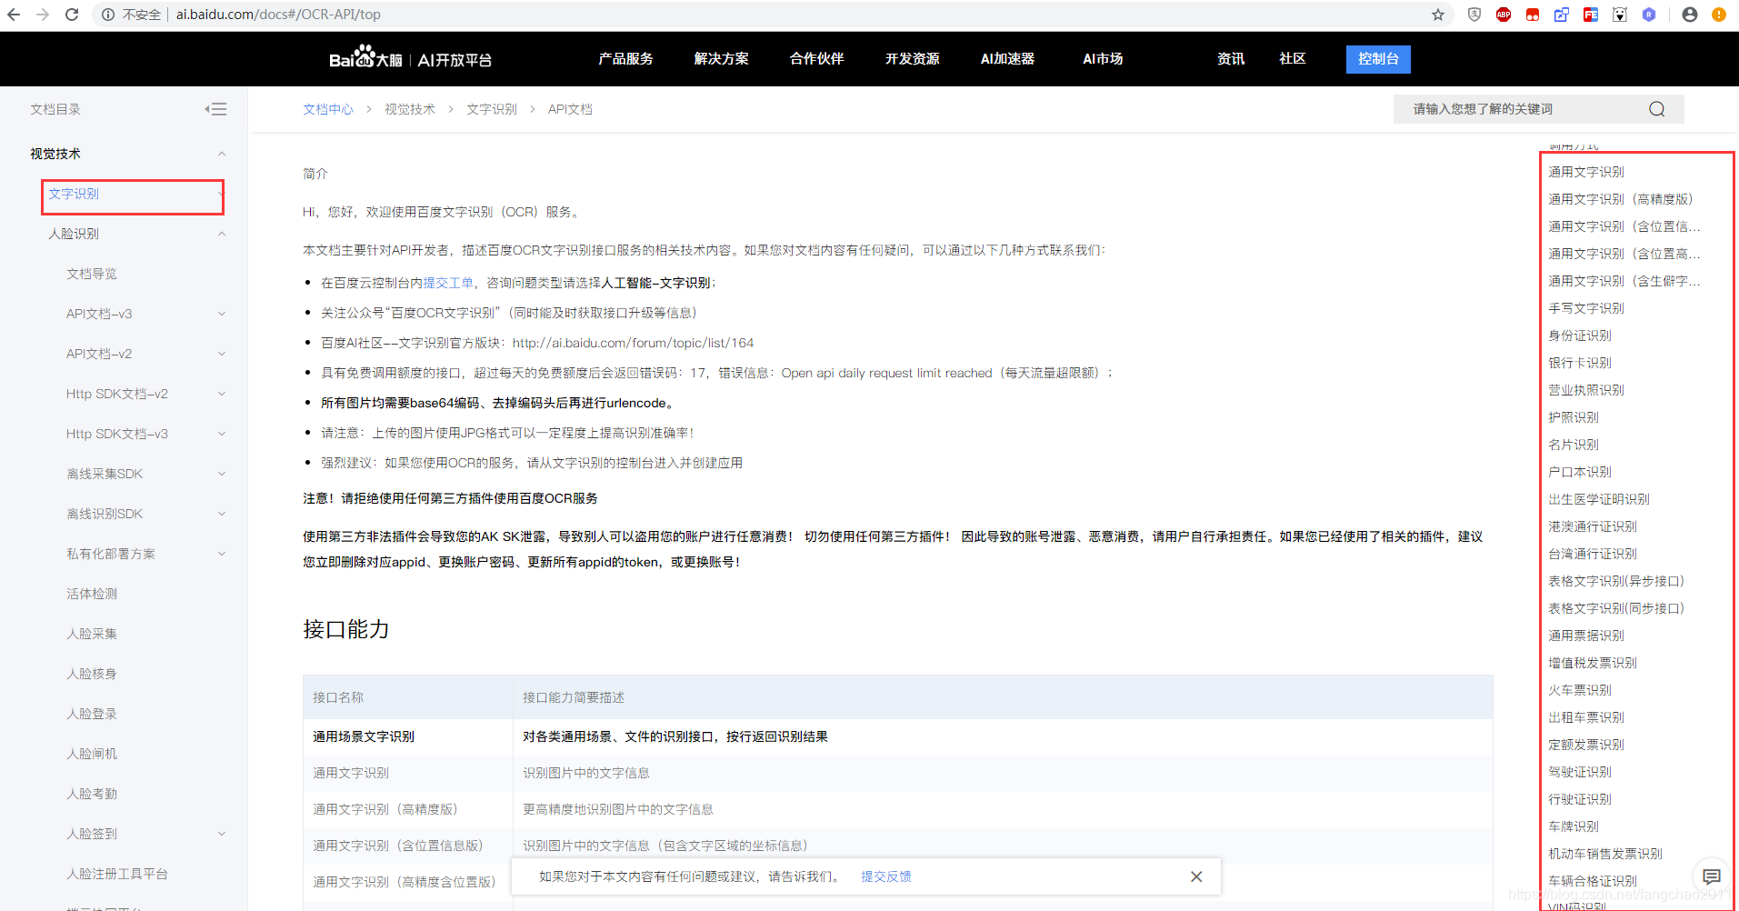1739x911 pixels.
Task: Select 文字识别 in the sidebar
Action: pos(74,194)
